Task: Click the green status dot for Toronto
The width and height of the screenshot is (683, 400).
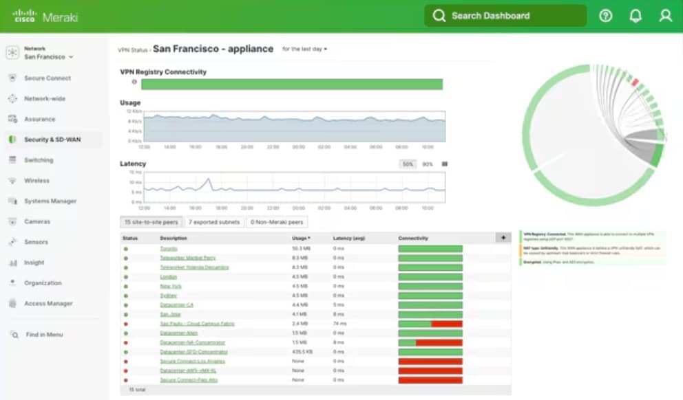Action: click(126, 249)
